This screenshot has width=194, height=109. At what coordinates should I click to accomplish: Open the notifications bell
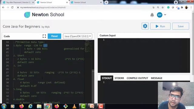click(x=152, y=15)
